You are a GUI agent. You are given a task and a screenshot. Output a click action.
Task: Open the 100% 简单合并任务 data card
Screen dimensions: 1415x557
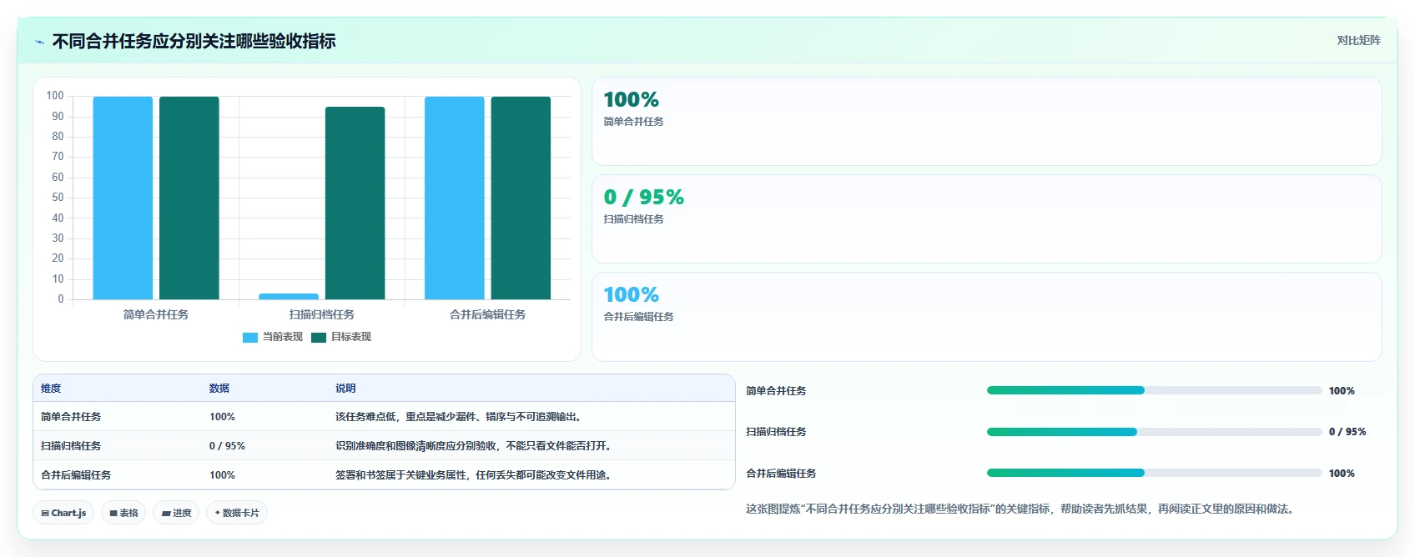pyautogui.click(x=987, y=122)
